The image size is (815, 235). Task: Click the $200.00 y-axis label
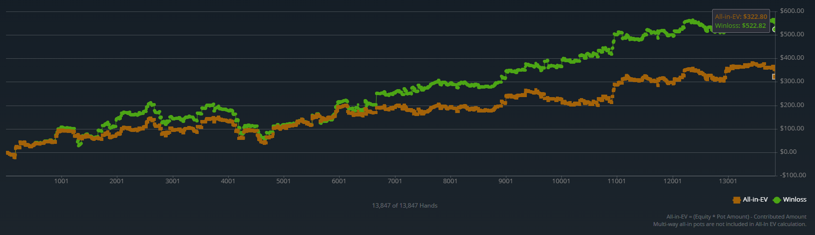[791, 105]
